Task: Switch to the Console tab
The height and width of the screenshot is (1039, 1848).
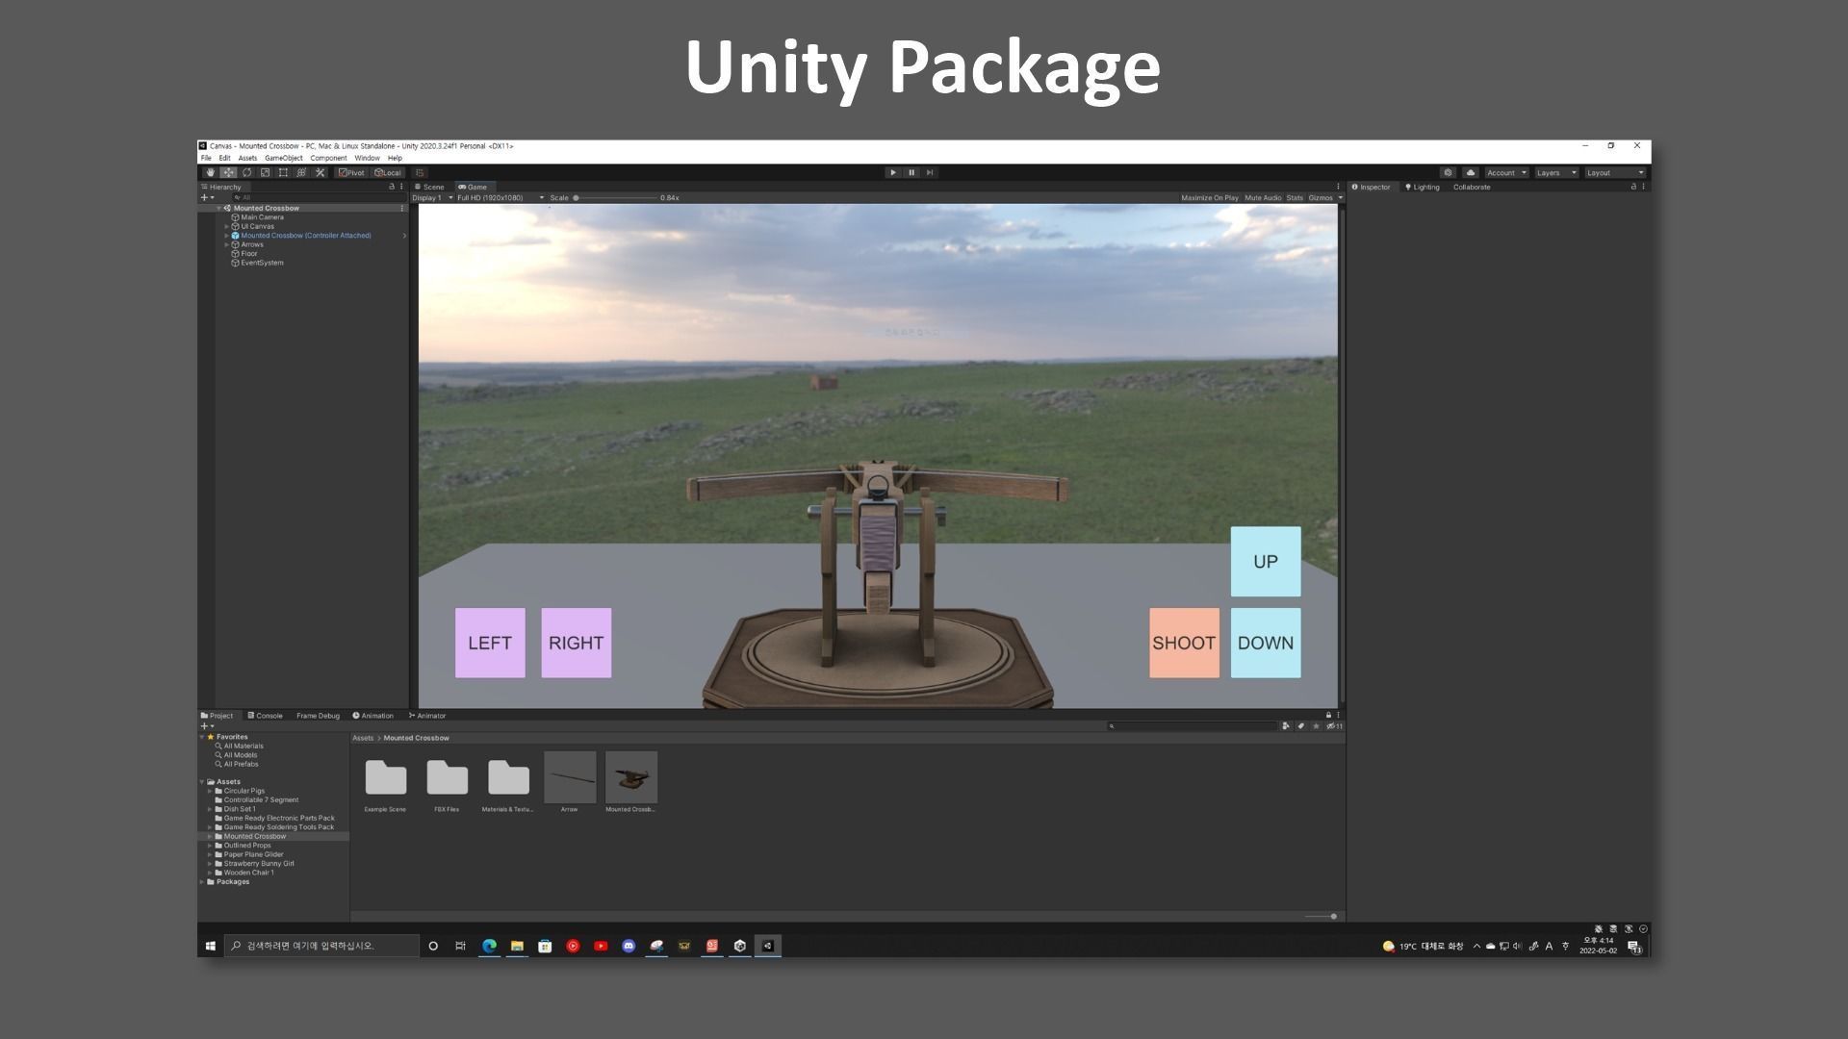Action: point(265,715)
